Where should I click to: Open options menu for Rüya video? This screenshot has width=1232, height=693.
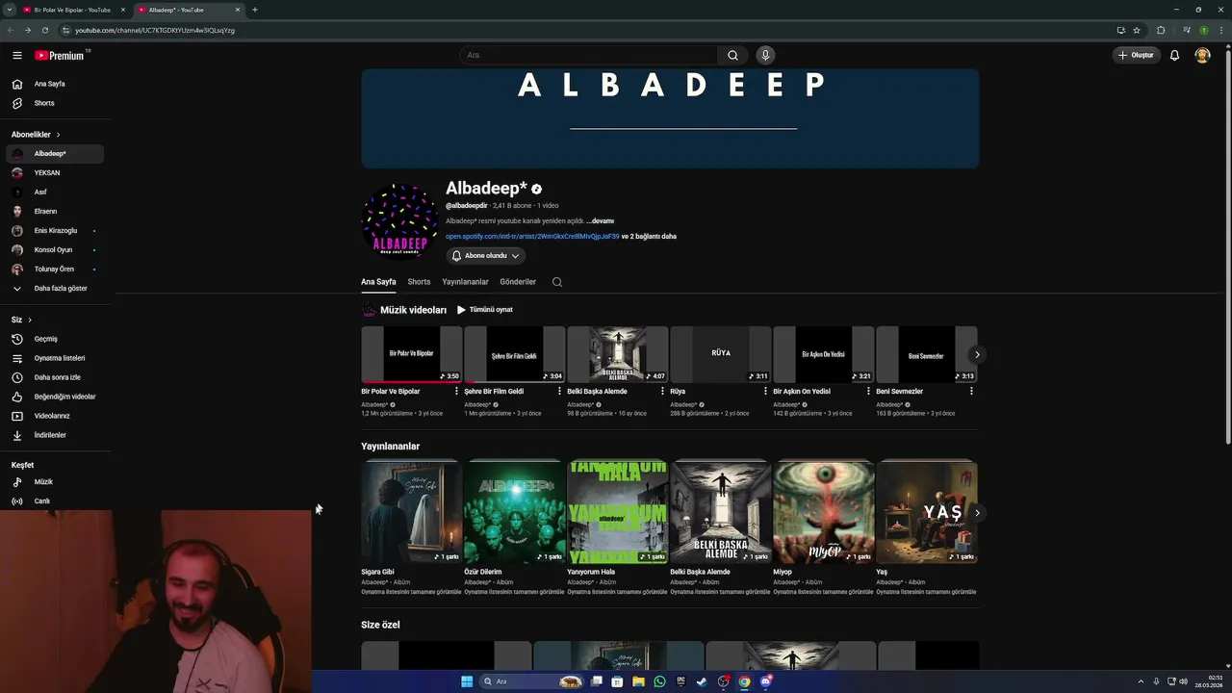pos(765,392)
